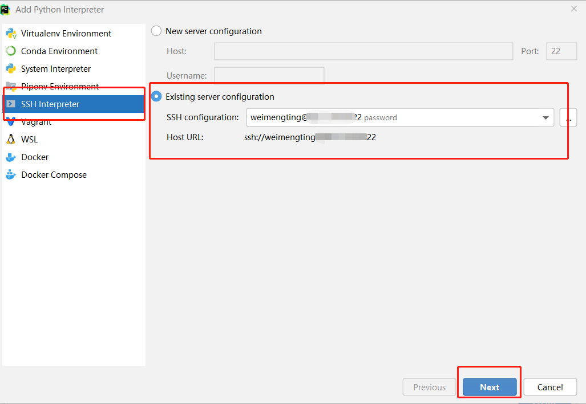Select Docker Compose interpreter type
Image resolution: width=586 pixels, height=404 pixels.
pyautogui.click(x=74, y=175)
